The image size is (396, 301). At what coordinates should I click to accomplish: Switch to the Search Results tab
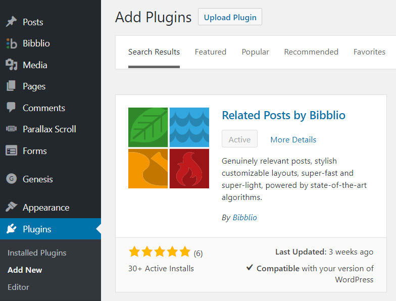[x=154, y=52]
